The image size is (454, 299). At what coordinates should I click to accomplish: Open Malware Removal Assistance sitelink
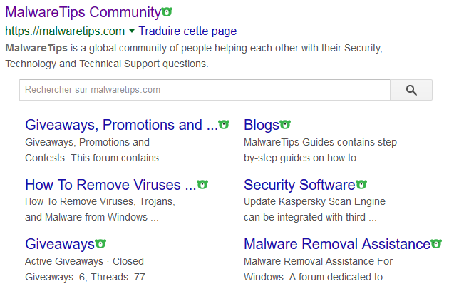336,244
